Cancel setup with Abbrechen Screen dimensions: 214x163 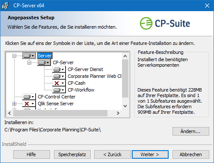(191, 154)
